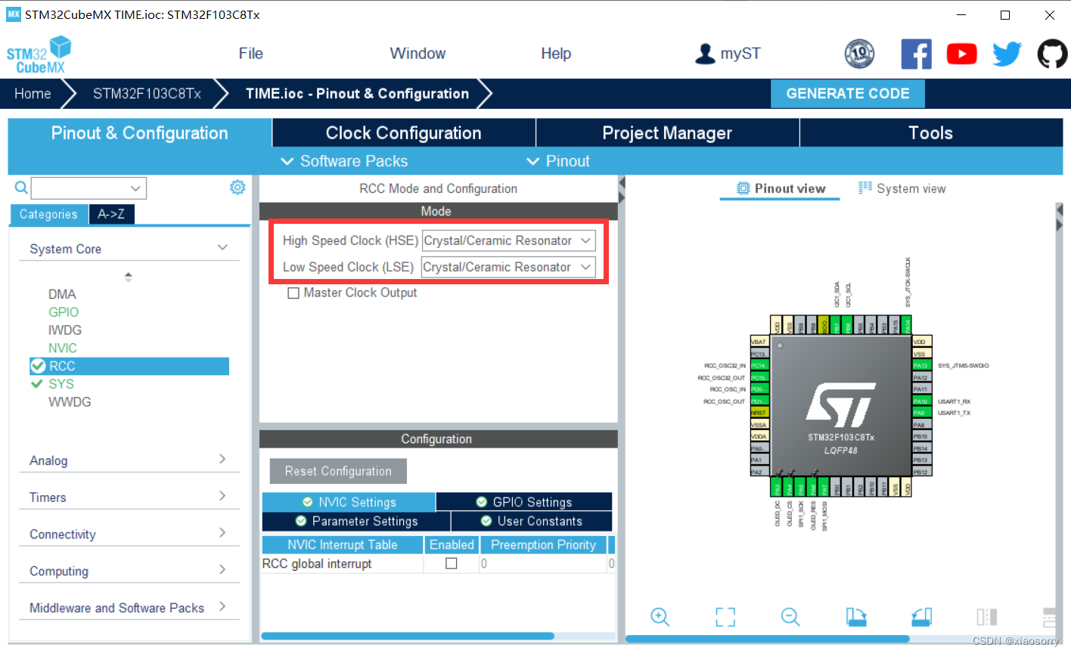This screenshot has height=654, width=1071.
Task: Open the GitHub icon link
Action: tap(1052, 54)
